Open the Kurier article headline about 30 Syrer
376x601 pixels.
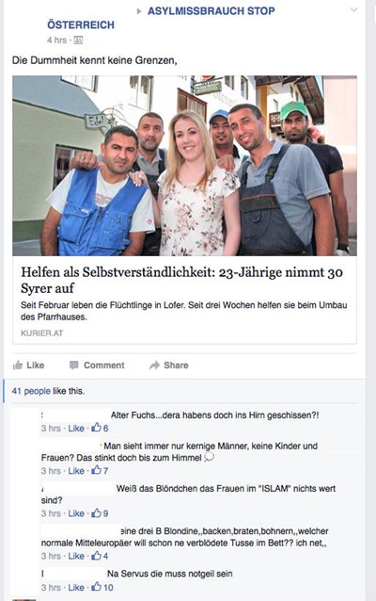181,280
